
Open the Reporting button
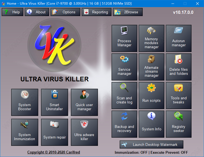coord(97,12)
